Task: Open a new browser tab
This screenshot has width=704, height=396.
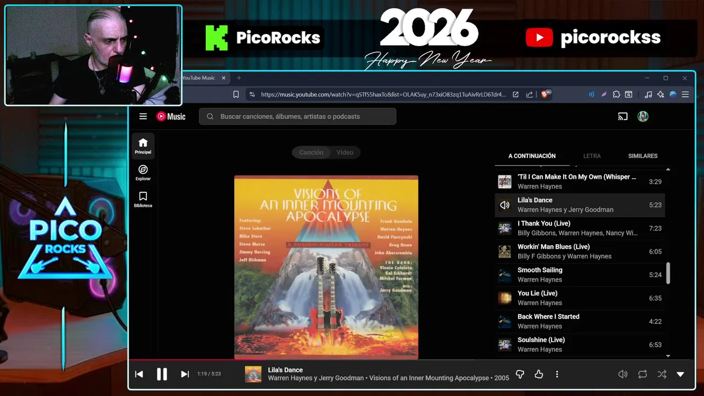Action: click(x=239, y=78)
